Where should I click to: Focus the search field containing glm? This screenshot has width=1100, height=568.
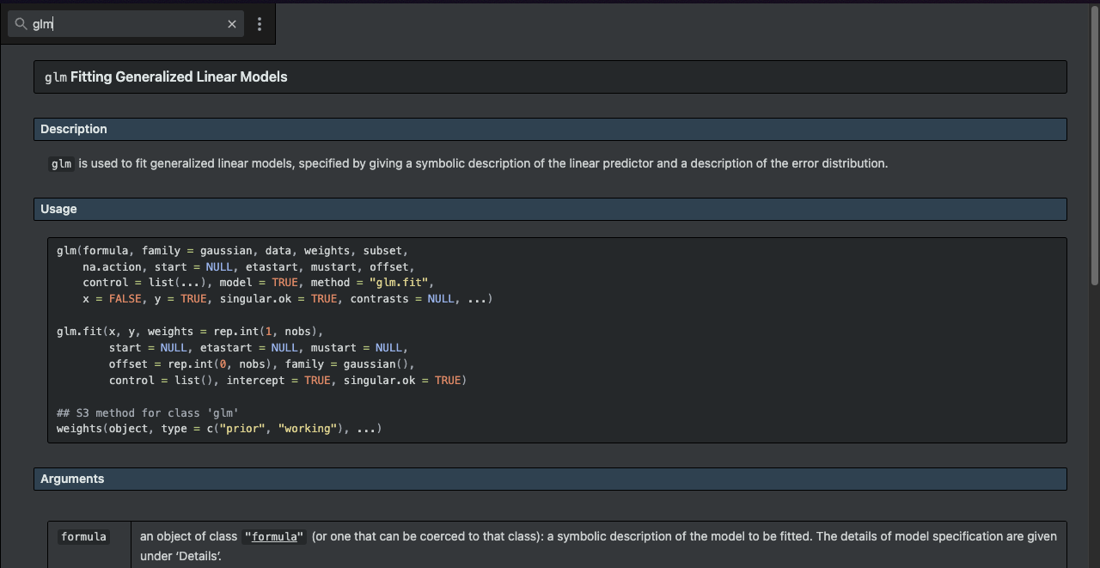coord(129,24)
